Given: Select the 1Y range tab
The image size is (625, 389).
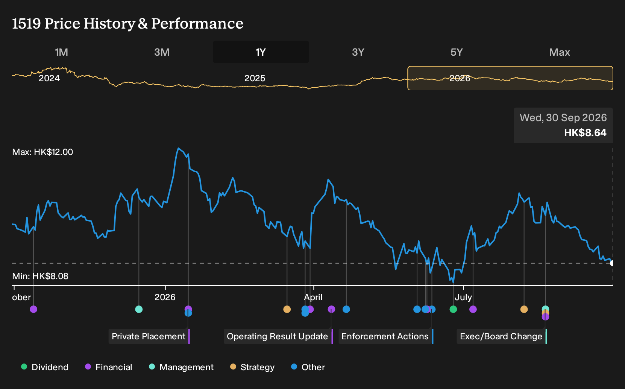Looking at the screenshot, I should click(x=261, y=52).
